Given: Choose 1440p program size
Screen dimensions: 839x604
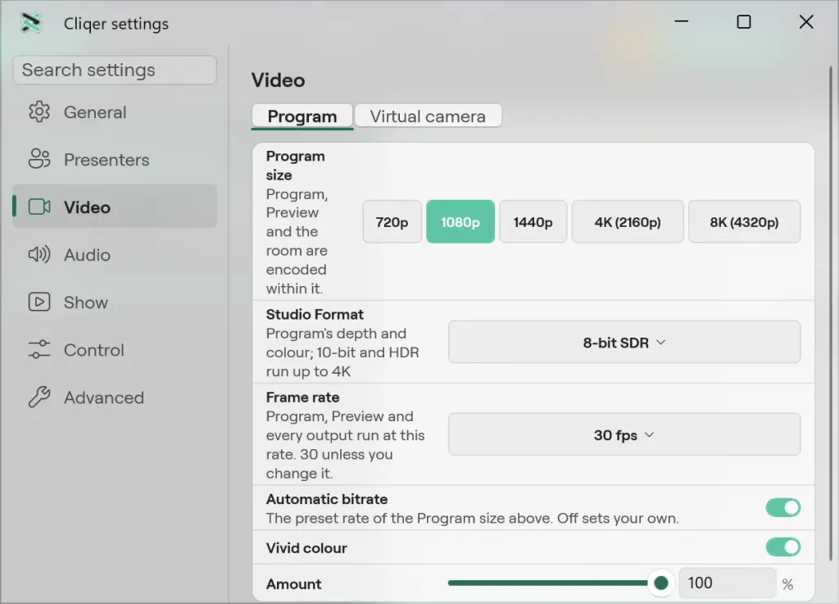Looking at the screenshot, I should tap(533, 222).
